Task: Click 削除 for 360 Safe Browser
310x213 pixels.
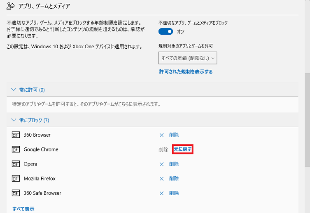Action: tap(174, 193)
